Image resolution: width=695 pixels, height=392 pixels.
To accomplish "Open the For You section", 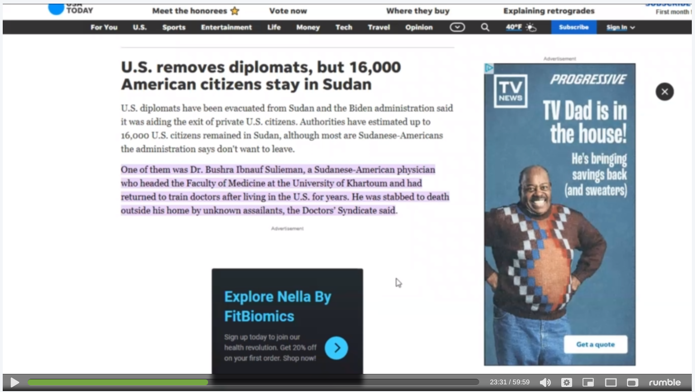I will [104, 27].
